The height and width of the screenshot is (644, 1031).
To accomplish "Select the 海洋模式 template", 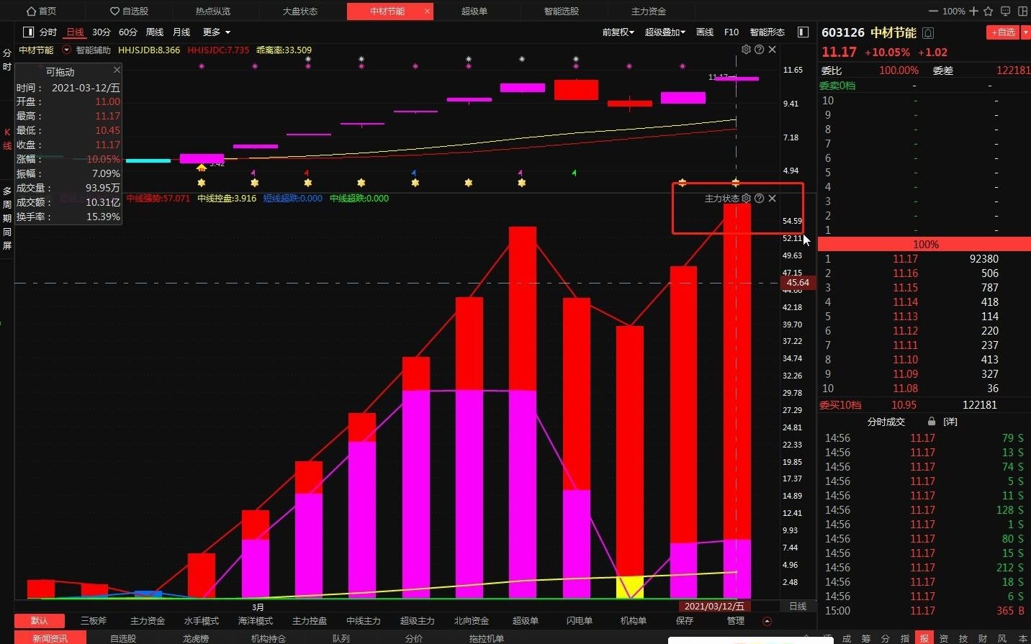I will pos(256,621).
